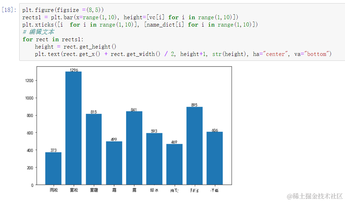Viewport: 345px width, 202px height.
Task: Click the y-axis tick label 400
Action: [x=30, y=150]
